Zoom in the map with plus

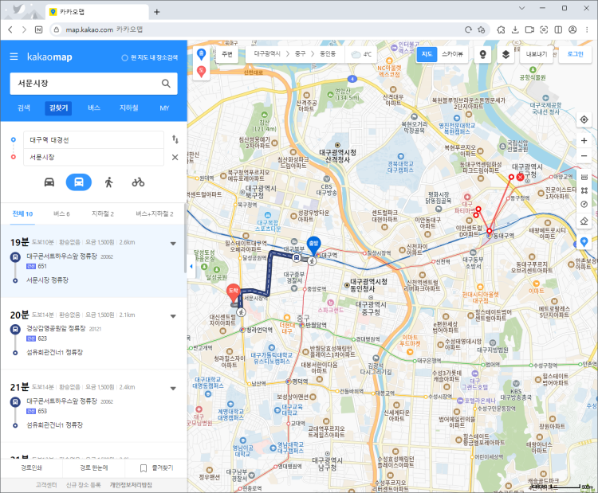pyautogui.click(x=584, y=141)
